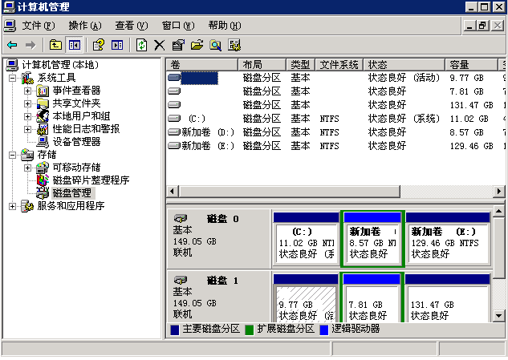Click the Up one level folder icon
Image resolution: width=508 pixels, height=360 pixels.
click(55, 45)
